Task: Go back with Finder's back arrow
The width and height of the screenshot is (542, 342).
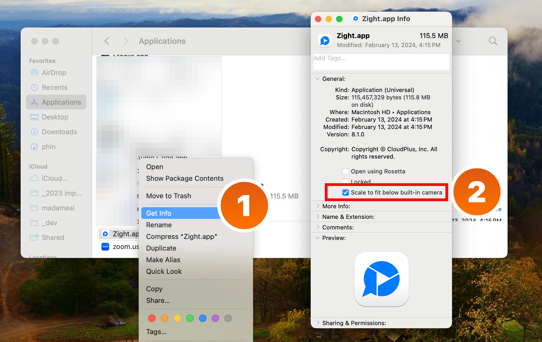Action: click(107, 41)
